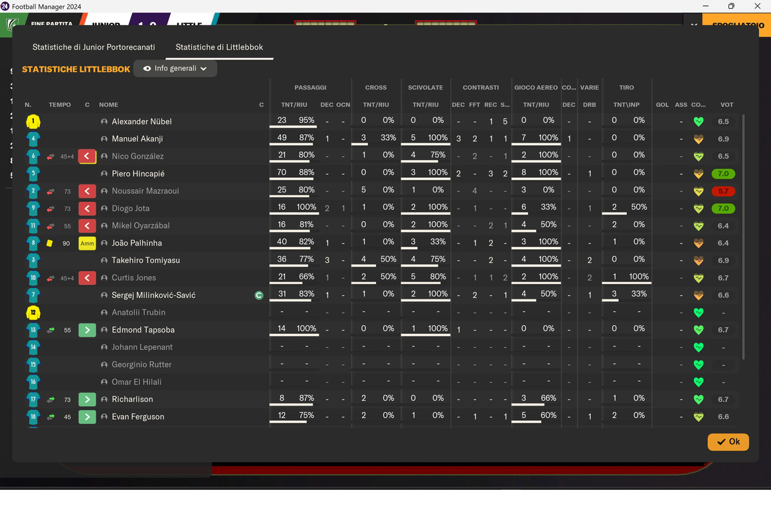
Task: Click the GIOCO AEREO column group header
Action: pyautogui.click(x=536, y=88)
